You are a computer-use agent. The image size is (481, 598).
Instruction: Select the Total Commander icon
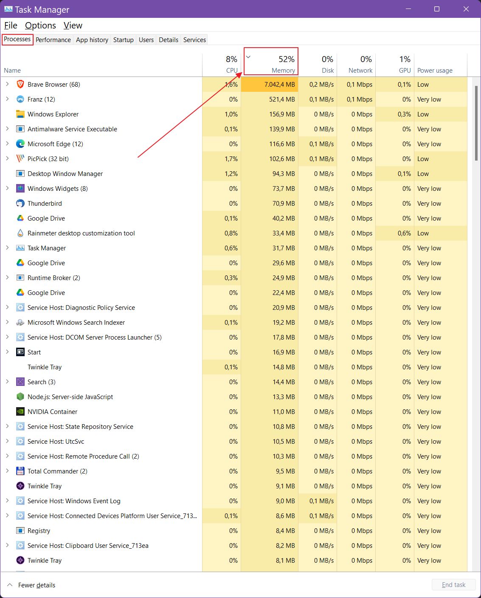coord(20,471)
